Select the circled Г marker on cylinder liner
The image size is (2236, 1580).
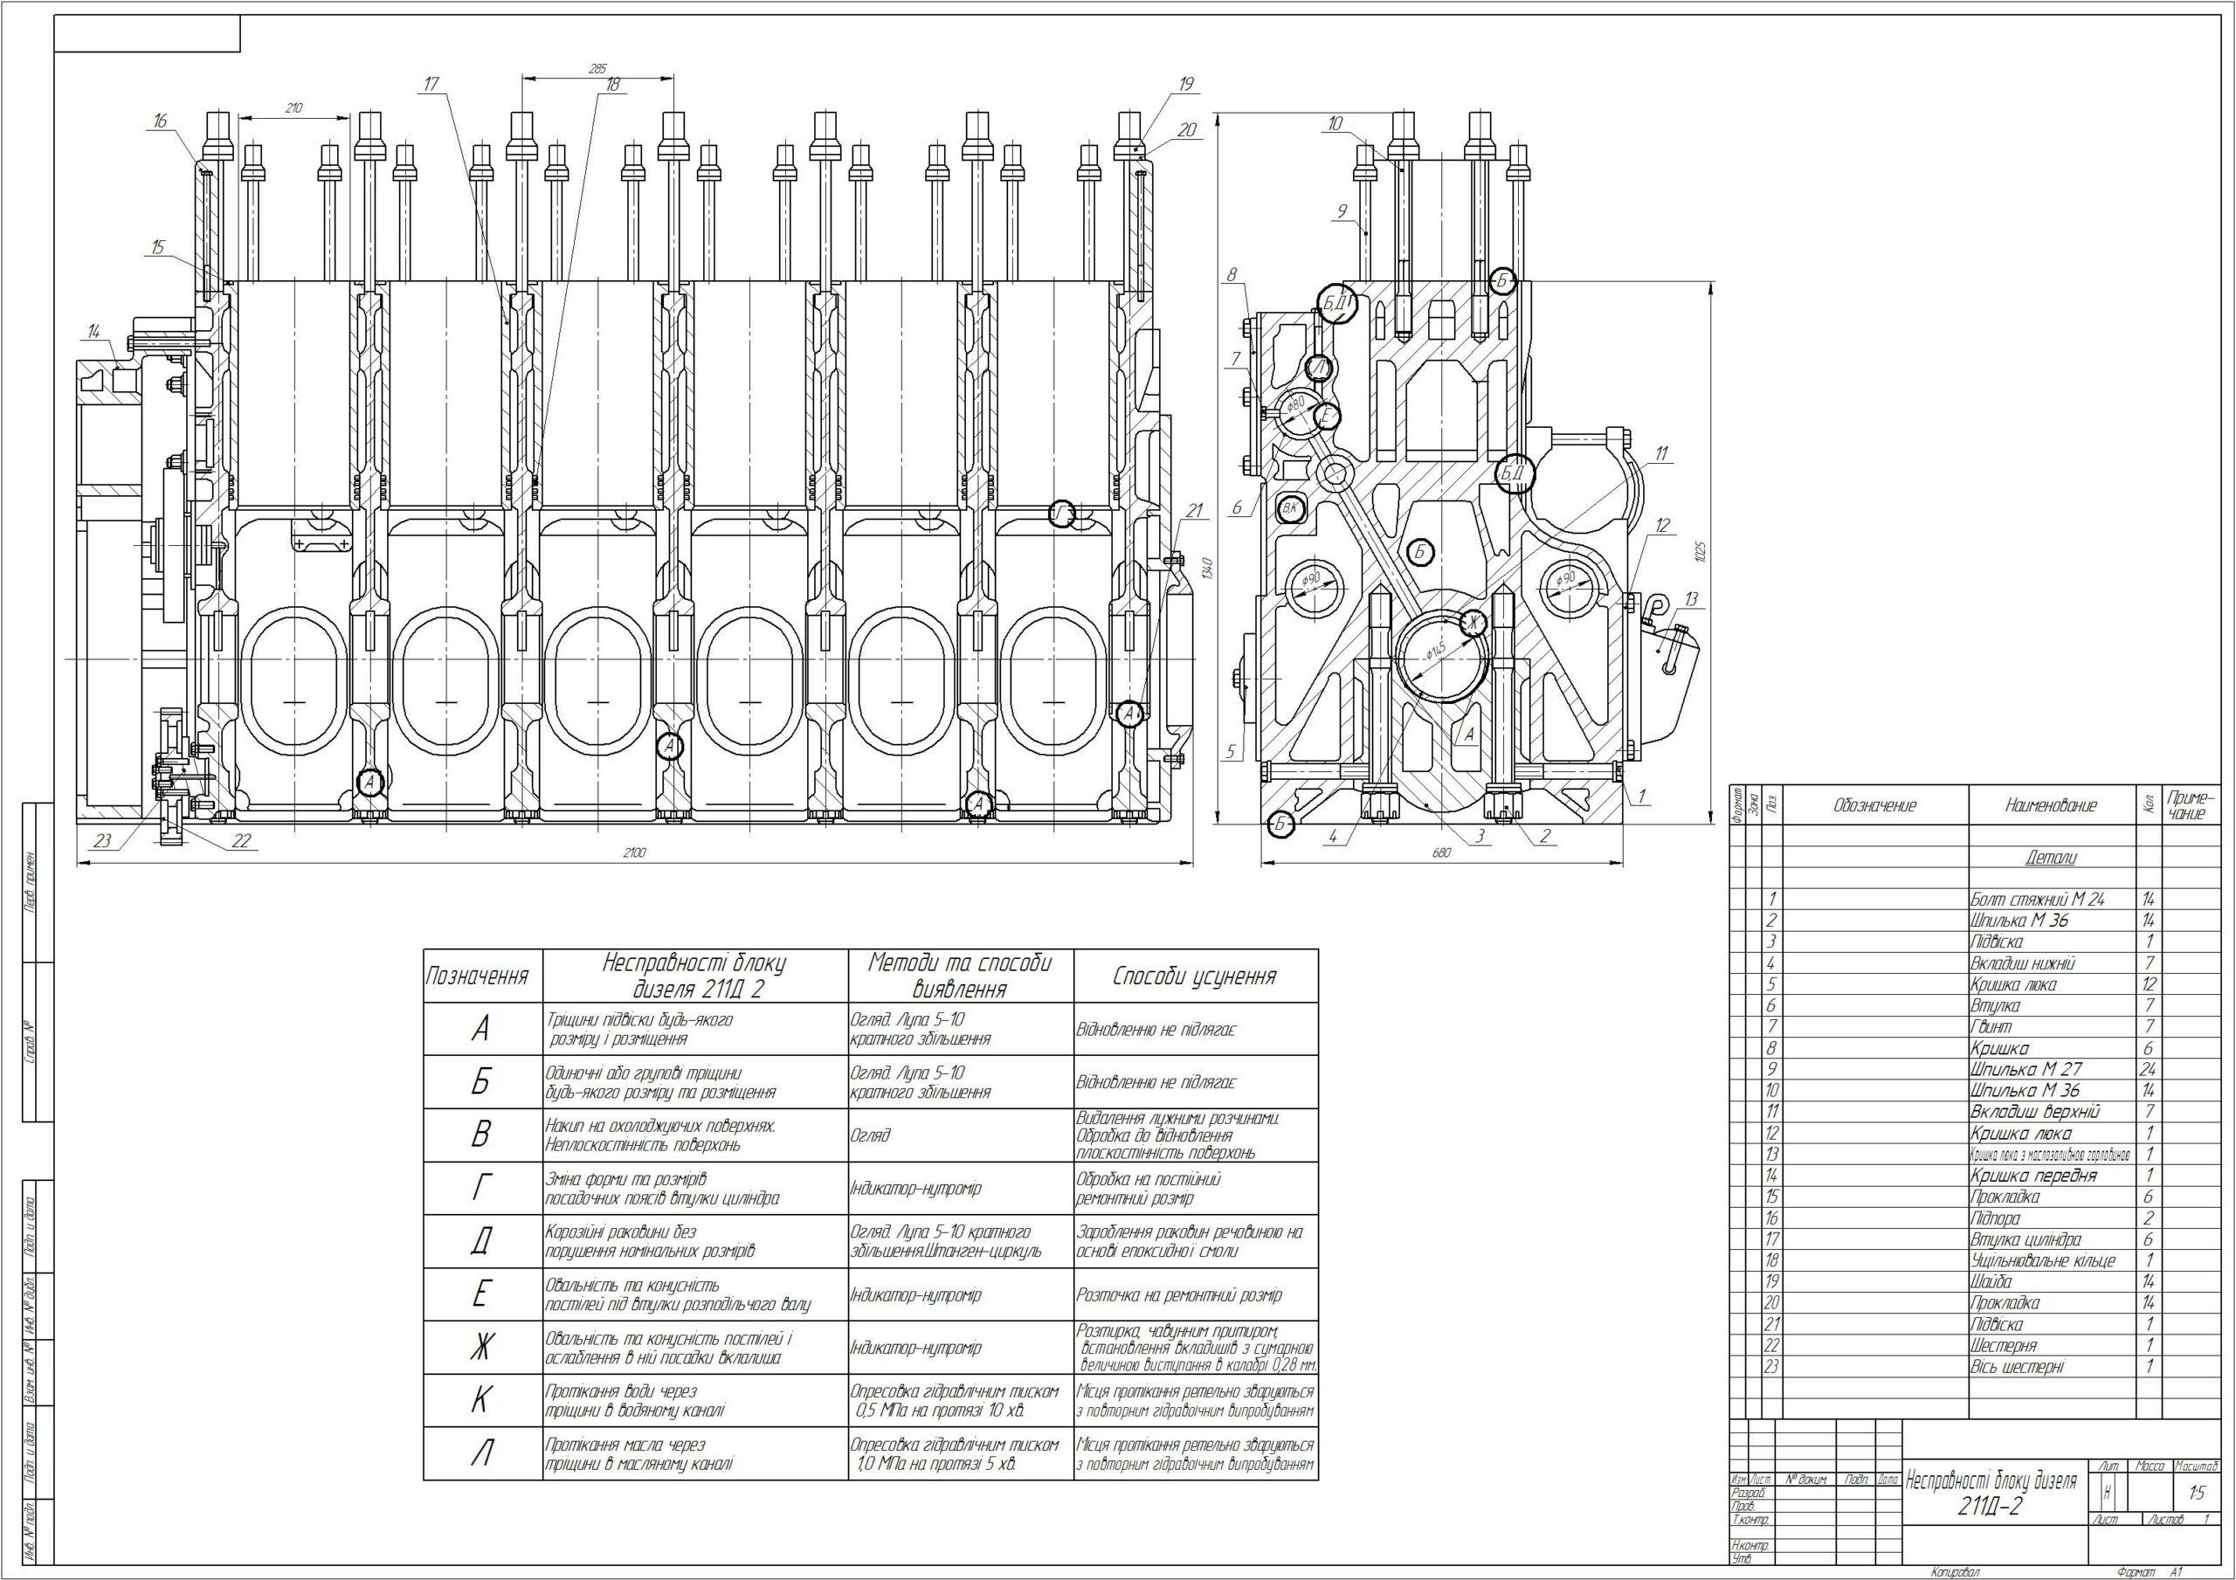1061,514
